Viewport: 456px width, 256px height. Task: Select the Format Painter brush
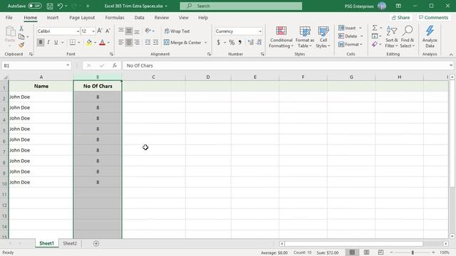point(21,45)
